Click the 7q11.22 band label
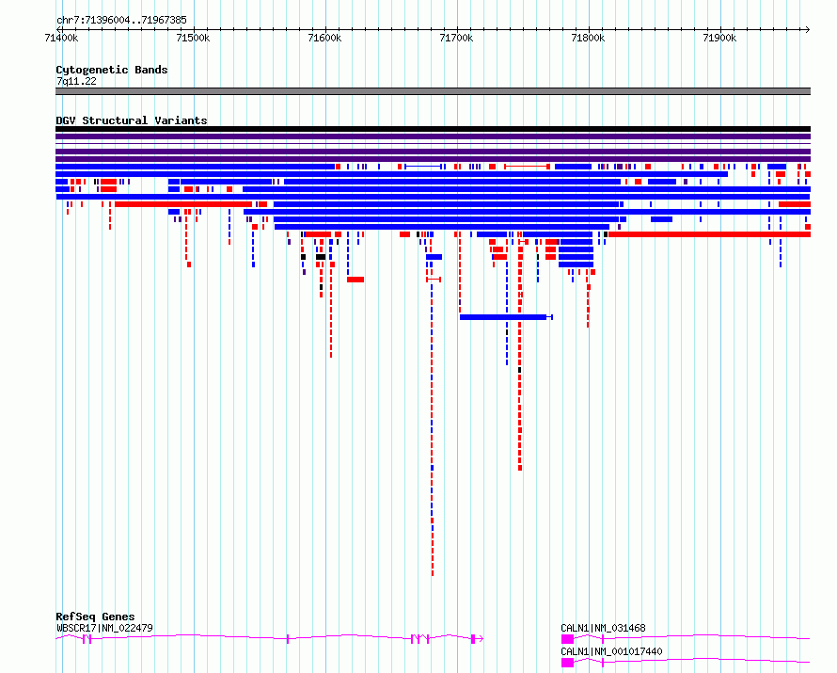Image resolution: width=837 pixels, height=673 pixels. click(77, 81)
